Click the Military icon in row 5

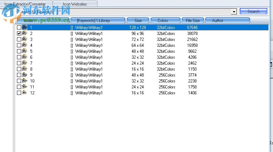(x=24, y=51)
